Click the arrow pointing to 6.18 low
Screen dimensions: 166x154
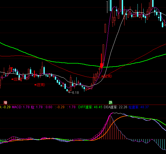[x=70, y=92]
